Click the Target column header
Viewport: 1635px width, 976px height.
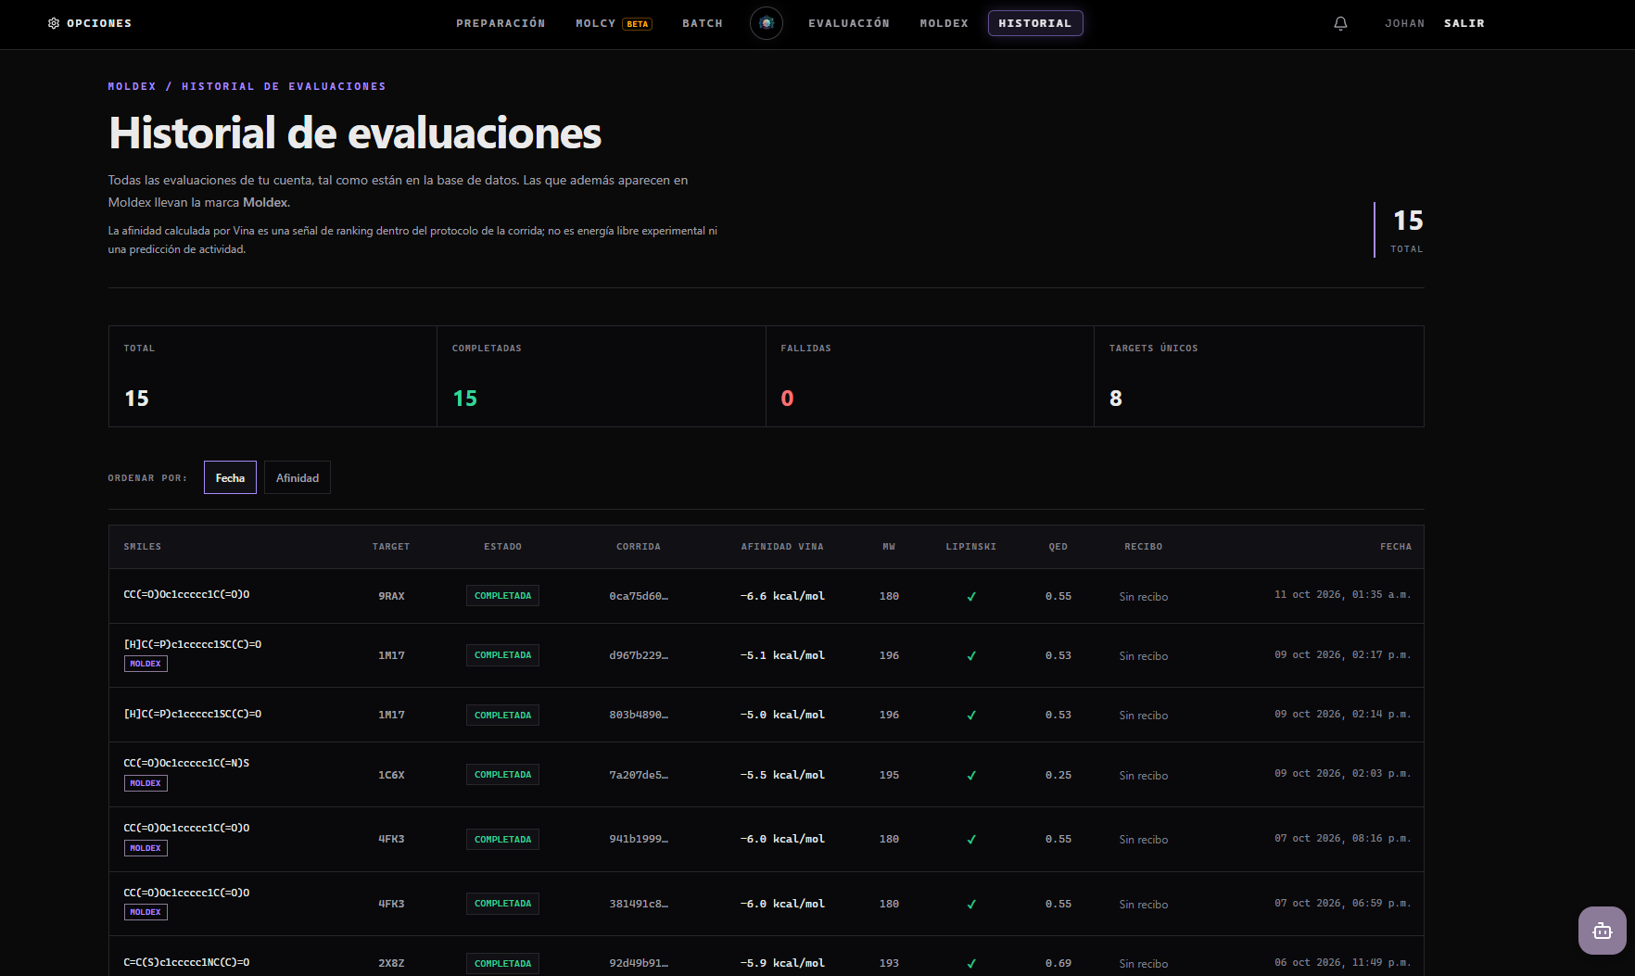[x=391, y=547]
